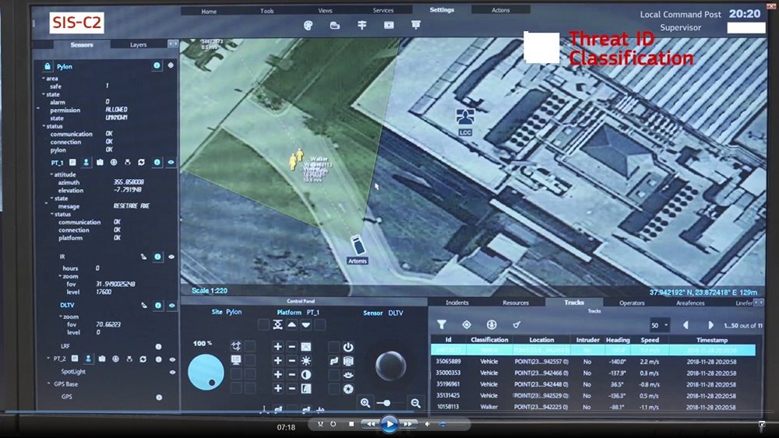This screenshot has height=438, width=779.
Task: Click the Artemis vehicle icon on map
Action: (357, 243)
